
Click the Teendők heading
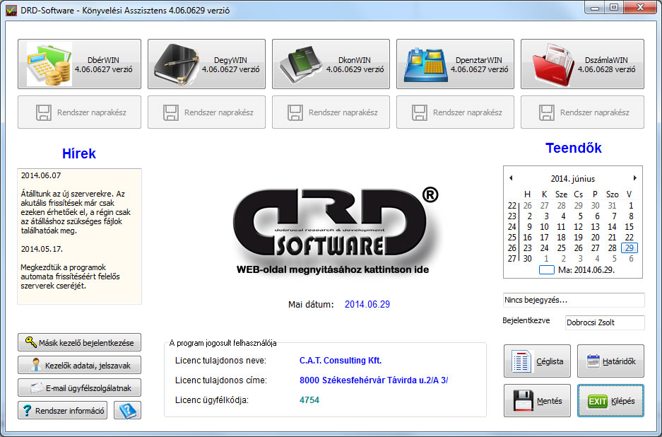pos(574,148)
